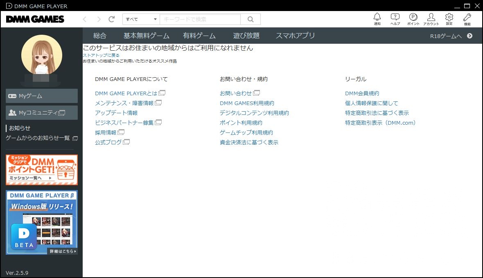Open the DMM会員規約 link
Screen dimensions: 483x278
point(362,94)
